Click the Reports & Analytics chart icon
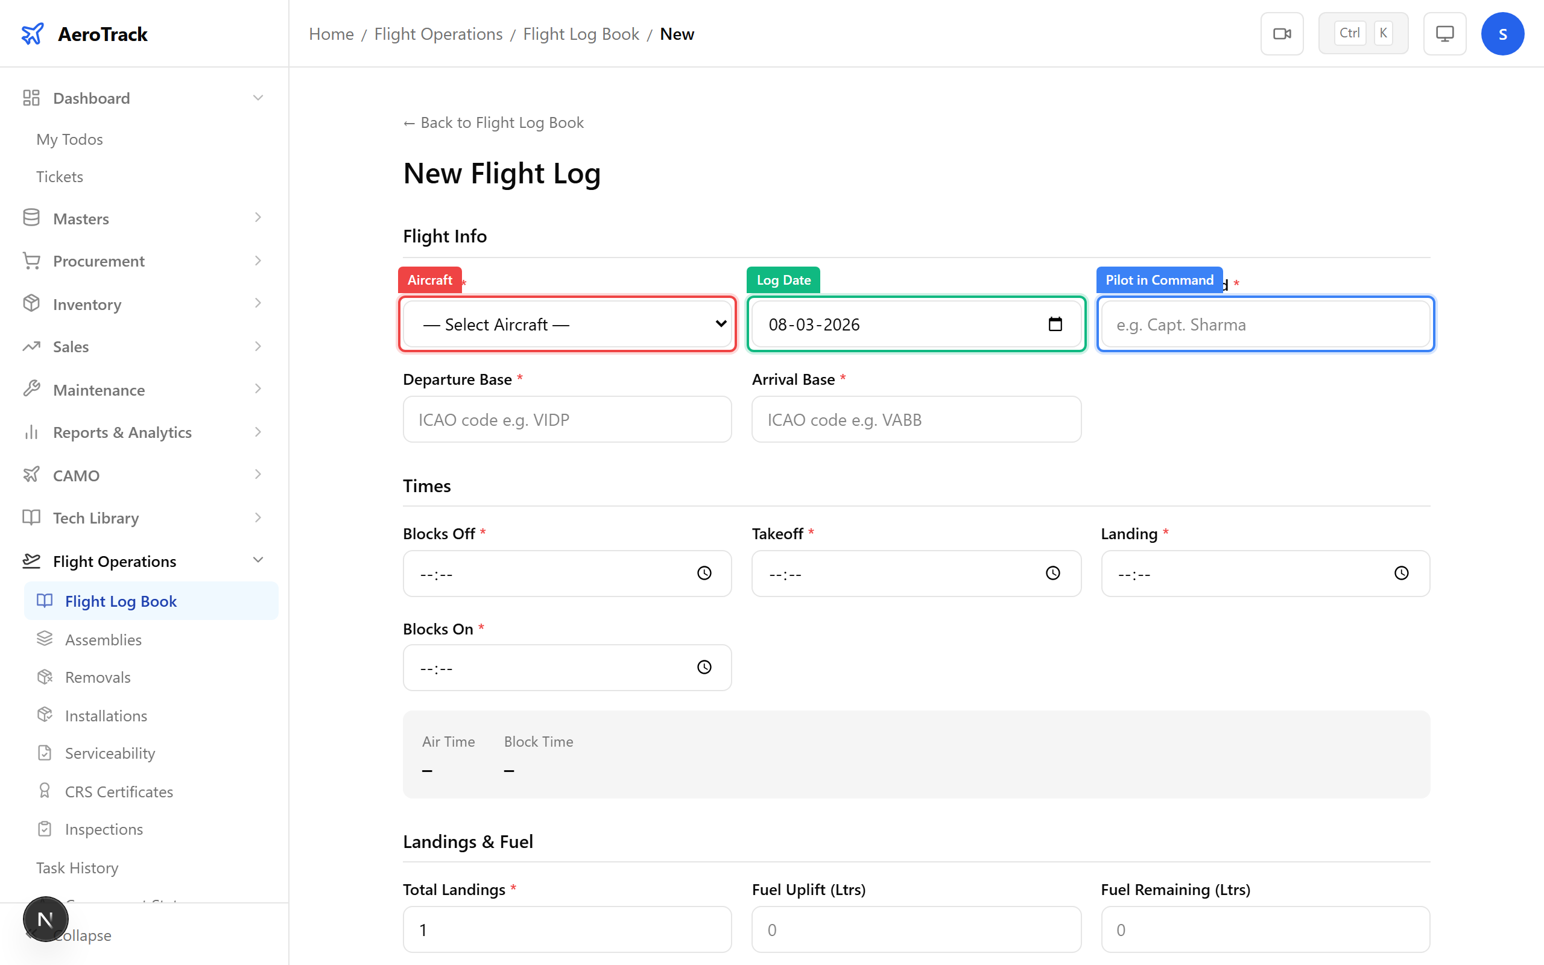Viewport: 1544px width, 965px height. (x=31, y=431)
